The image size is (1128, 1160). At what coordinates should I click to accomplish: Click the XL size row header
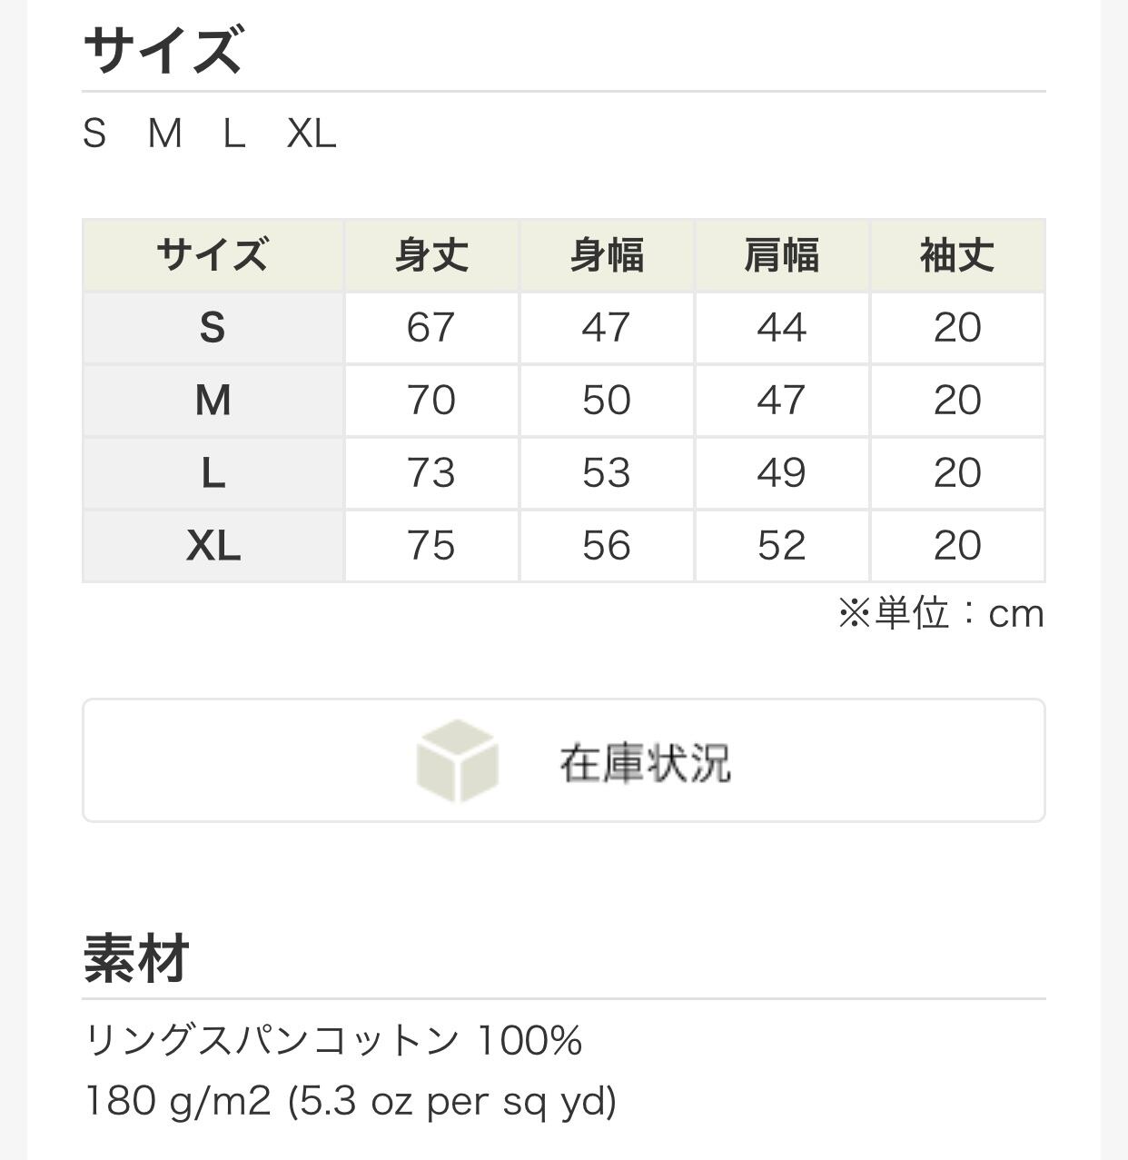click(213, 546)
